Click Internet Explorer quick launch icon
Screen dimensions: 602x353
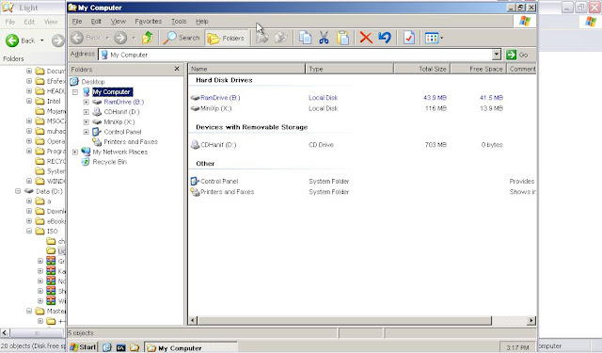[x=106, y=347]
